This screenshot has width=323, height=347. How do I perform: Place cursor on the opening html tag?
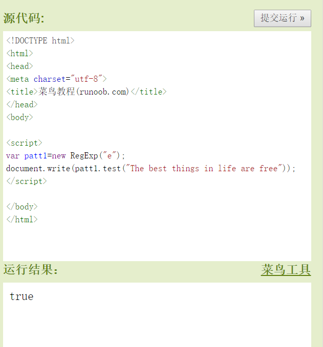point(19,53)
